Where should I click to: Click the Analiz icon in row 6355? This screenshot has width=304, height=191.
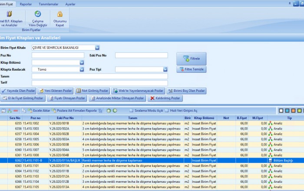[271, 123]
